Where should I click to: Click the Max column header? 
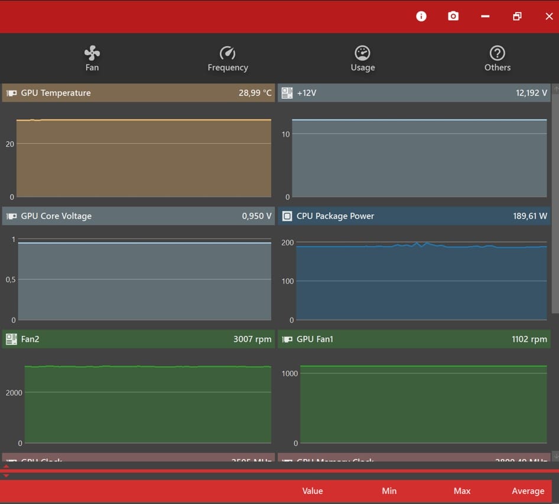point(462,491)
